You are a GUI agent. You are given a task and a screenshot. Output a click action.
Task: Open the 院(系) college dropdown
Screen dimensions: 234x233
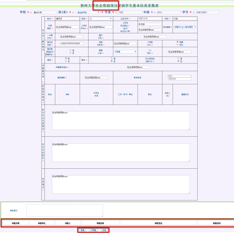88,12
